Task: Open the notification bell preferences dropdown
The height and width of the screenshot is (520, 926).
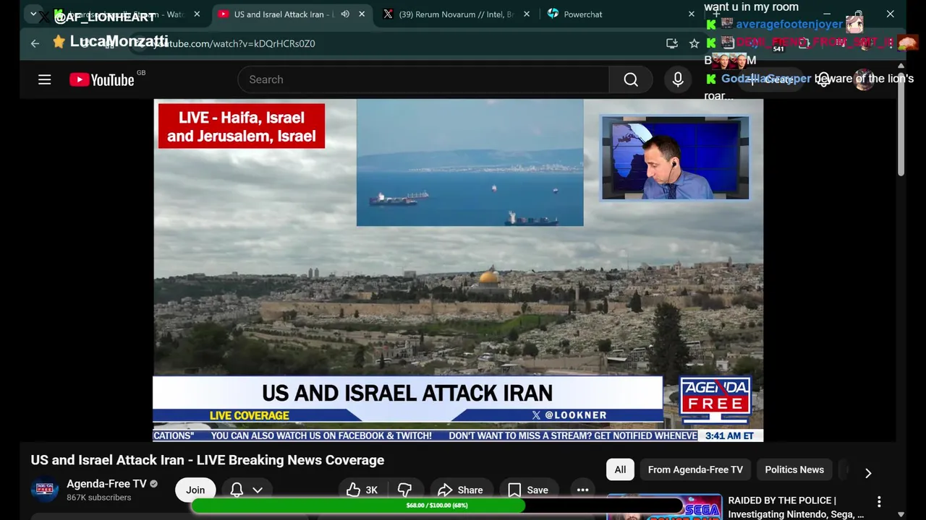Action: pos(246,490)
